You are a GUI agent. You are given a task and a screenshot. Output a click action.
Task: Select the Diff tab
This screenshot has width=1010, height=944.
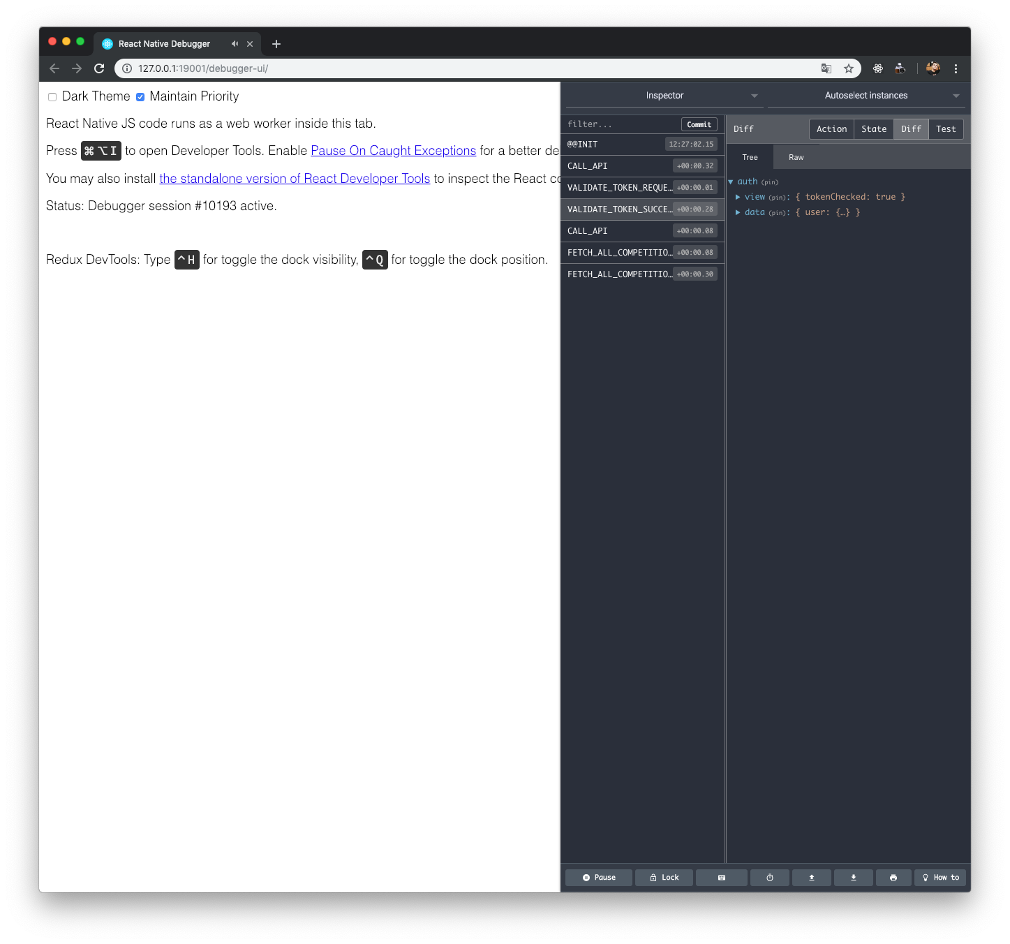(x=911, y=129)
